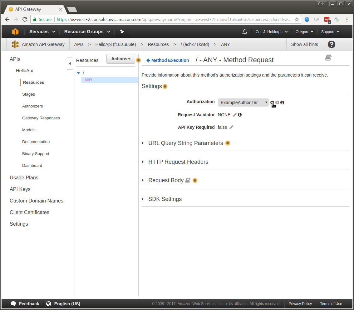
Task: Open Authorizers in sidebar
Action: 32,106
